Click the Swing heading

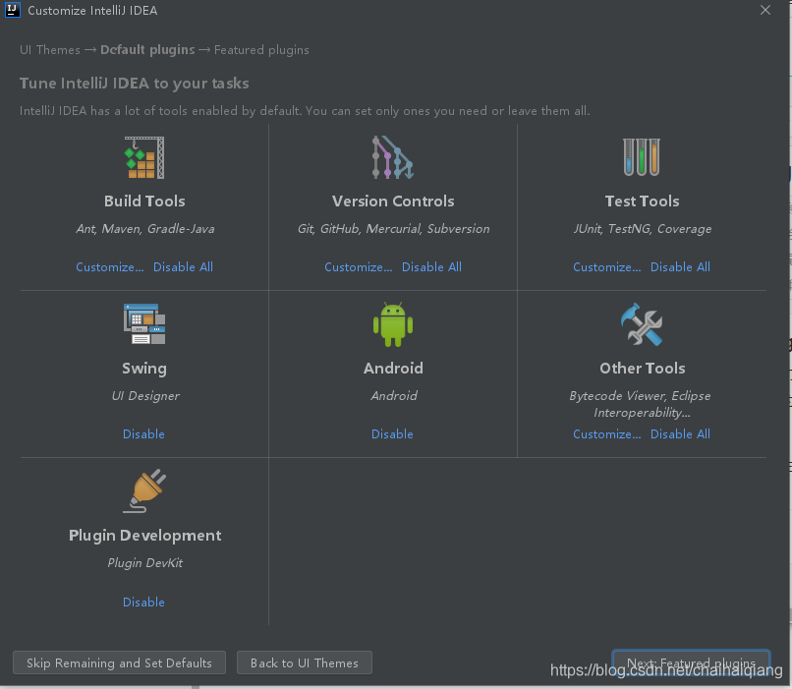[x=143, y=369]
